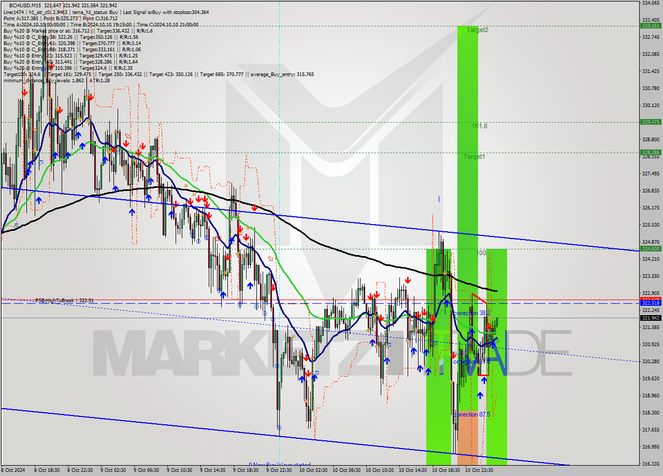
Task: Click the 319.620 price axis label
Action: tap(651, 378)
